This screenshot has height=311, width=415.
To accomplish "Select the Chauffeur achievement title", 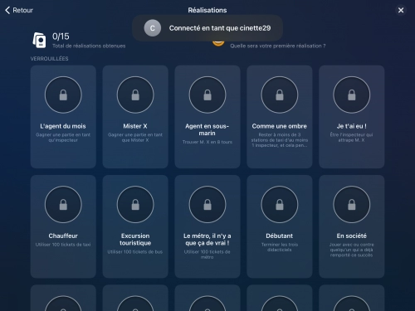I will click(63, 236).
